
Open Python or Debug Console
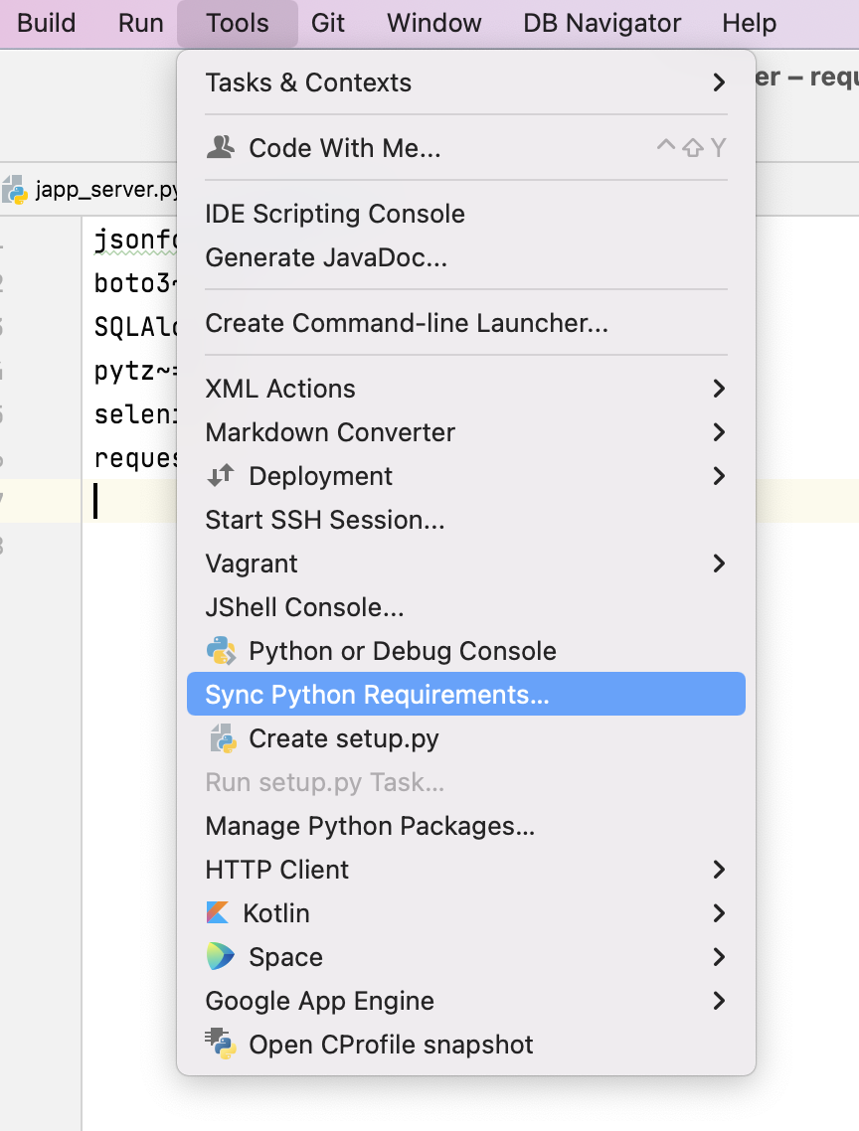pos(466,651)
